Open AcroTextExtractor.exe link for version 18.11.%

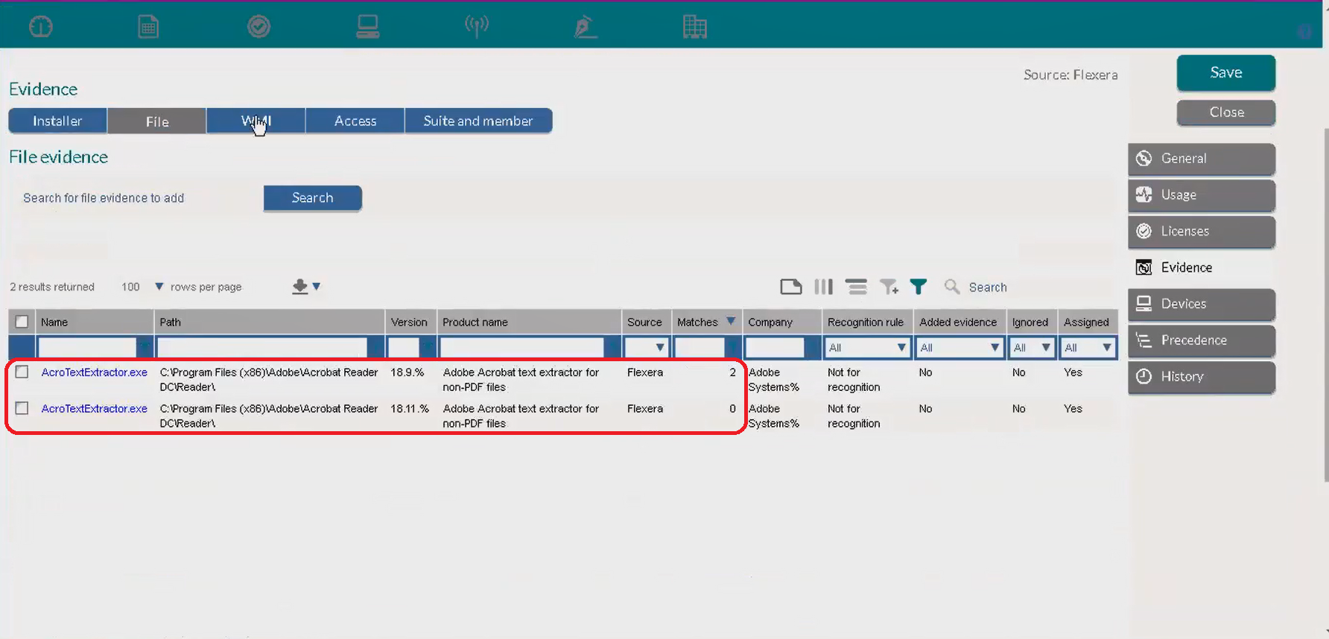[x=95, y=409]
